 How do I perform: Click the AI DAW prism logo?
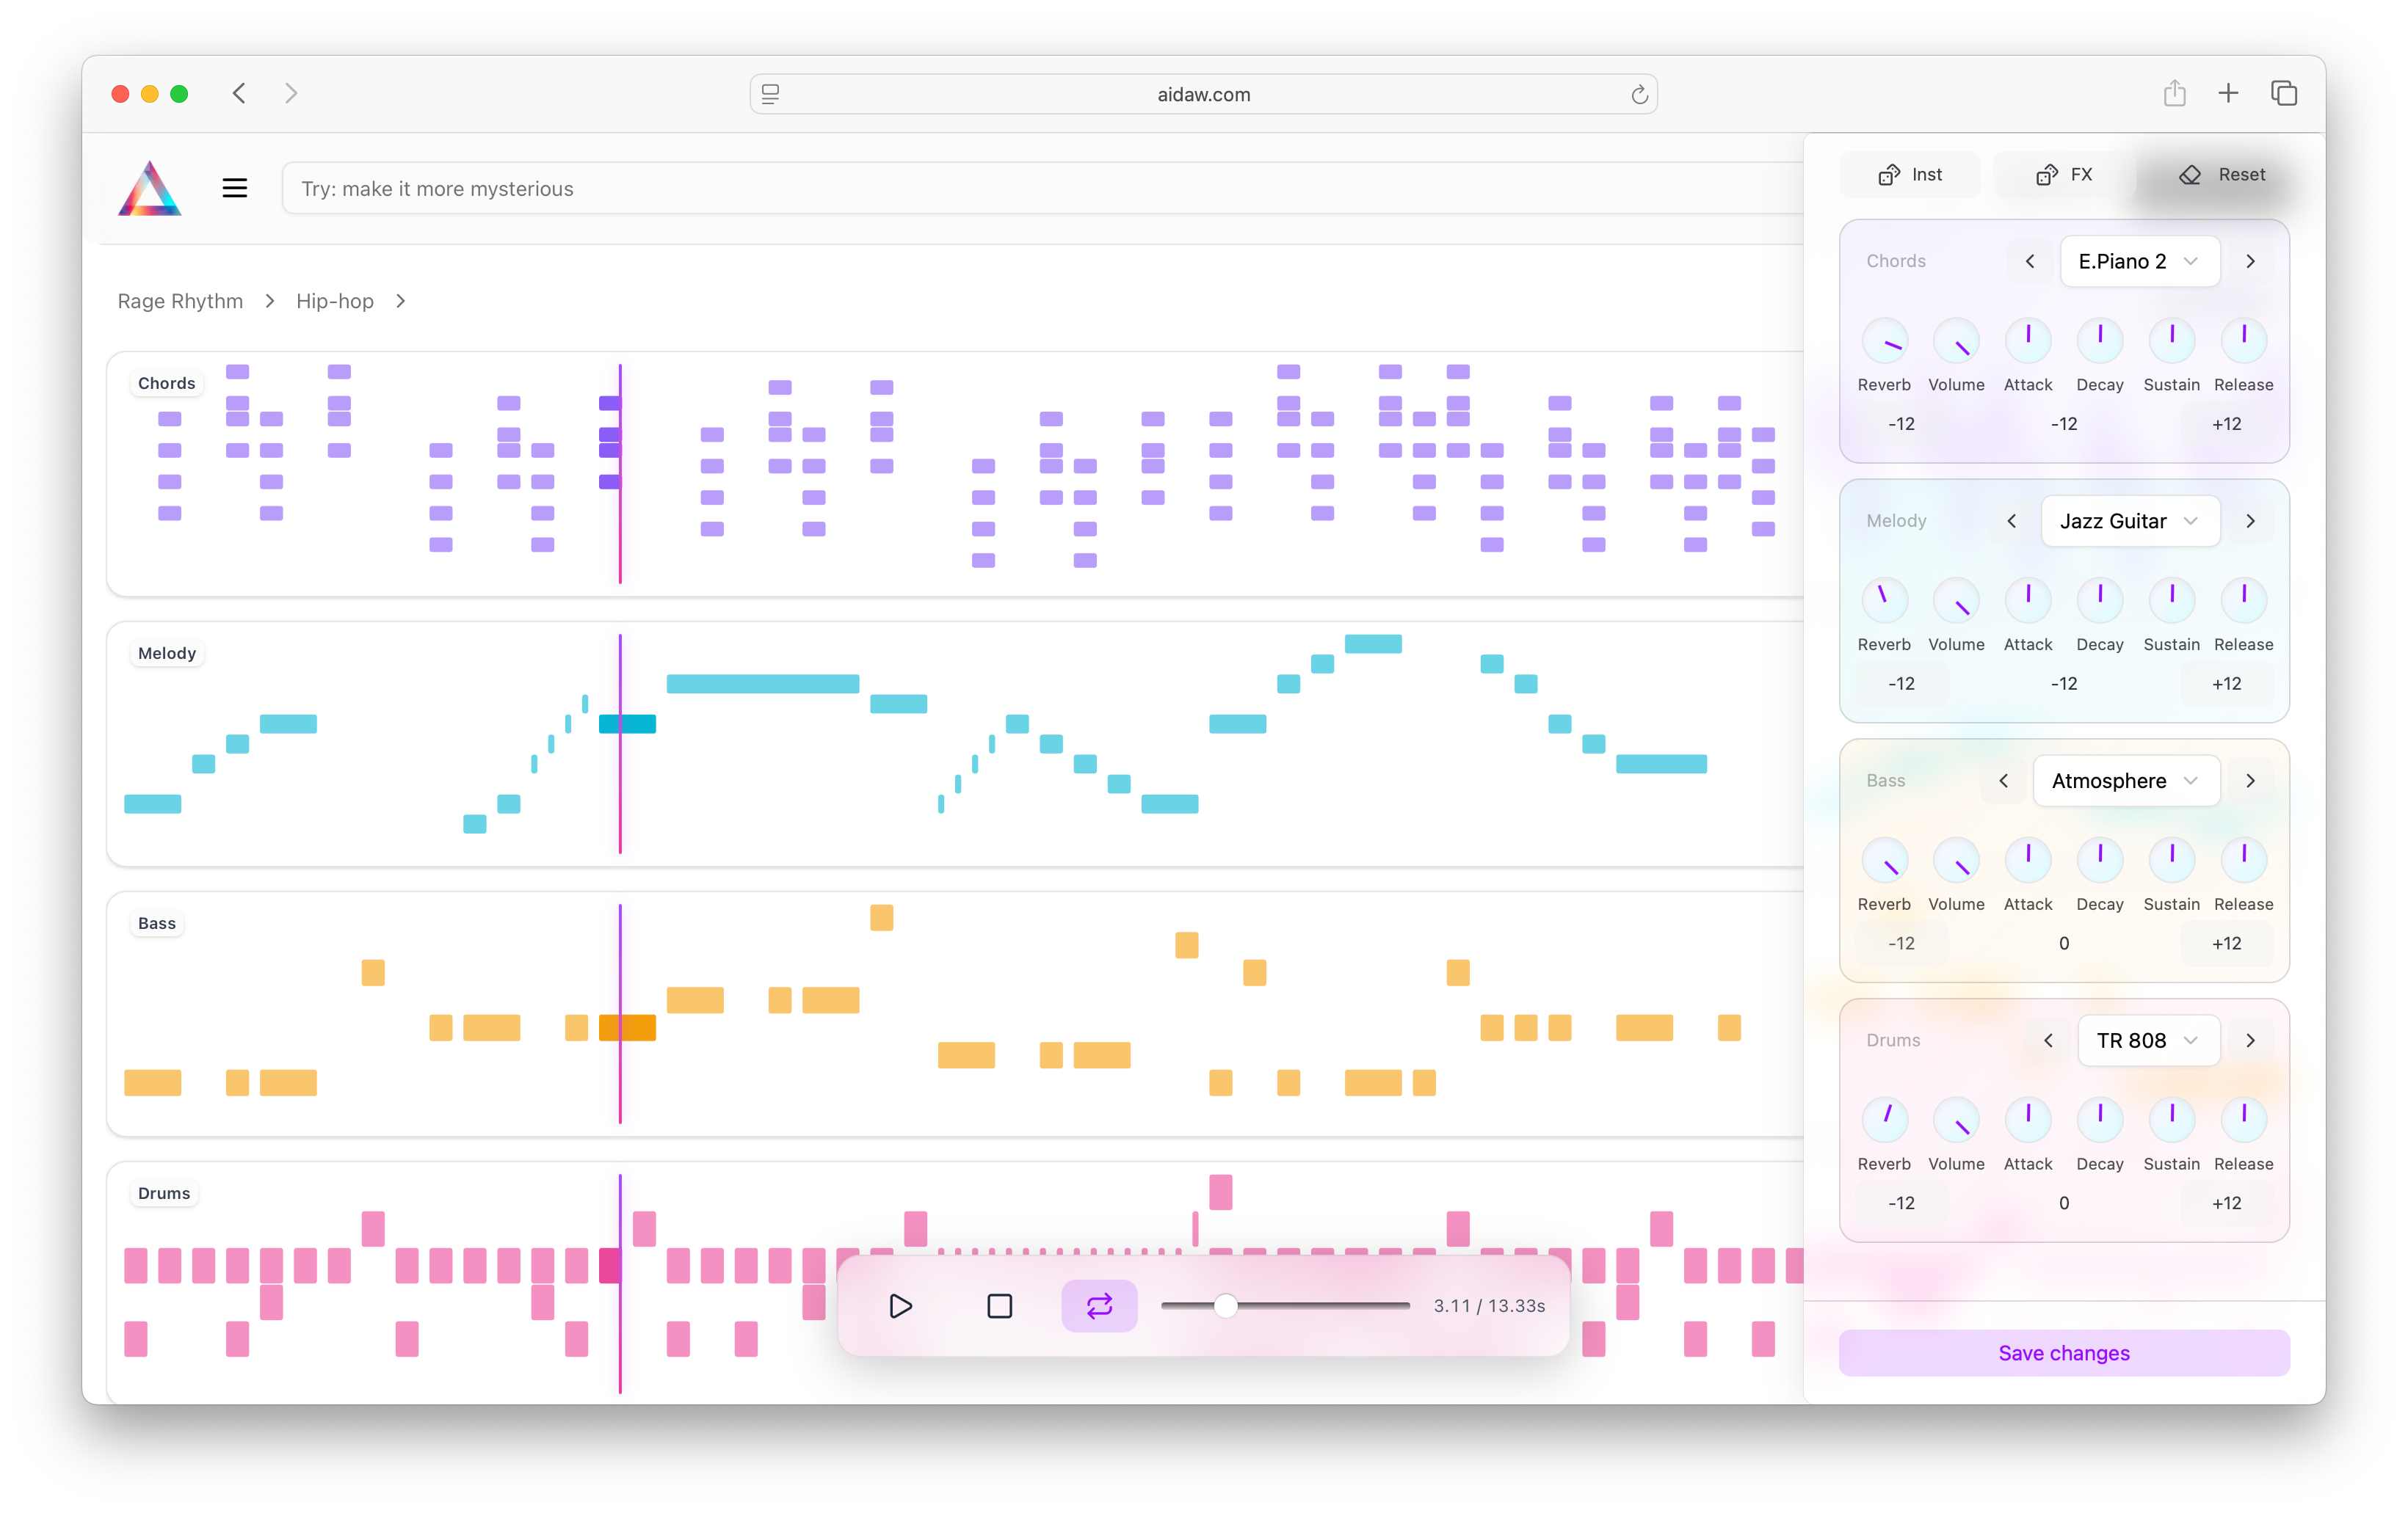(x=150, y=188)
